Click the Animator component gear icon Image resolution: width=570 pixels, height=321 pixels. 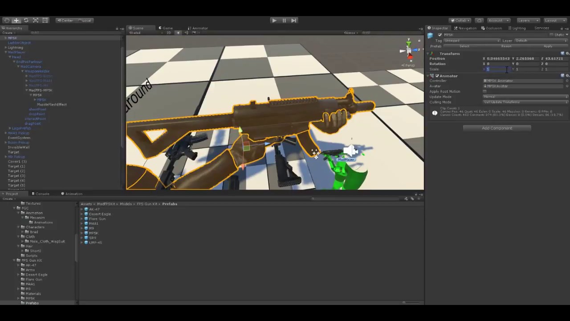click(x=567, y=76)
